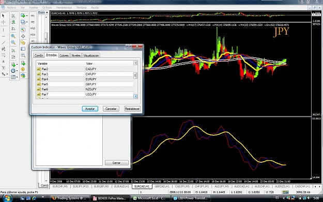Image resolution: width=323 pixels, height=202 pixels.
Task: Click the Cancelar button
Action: (111, 108)
